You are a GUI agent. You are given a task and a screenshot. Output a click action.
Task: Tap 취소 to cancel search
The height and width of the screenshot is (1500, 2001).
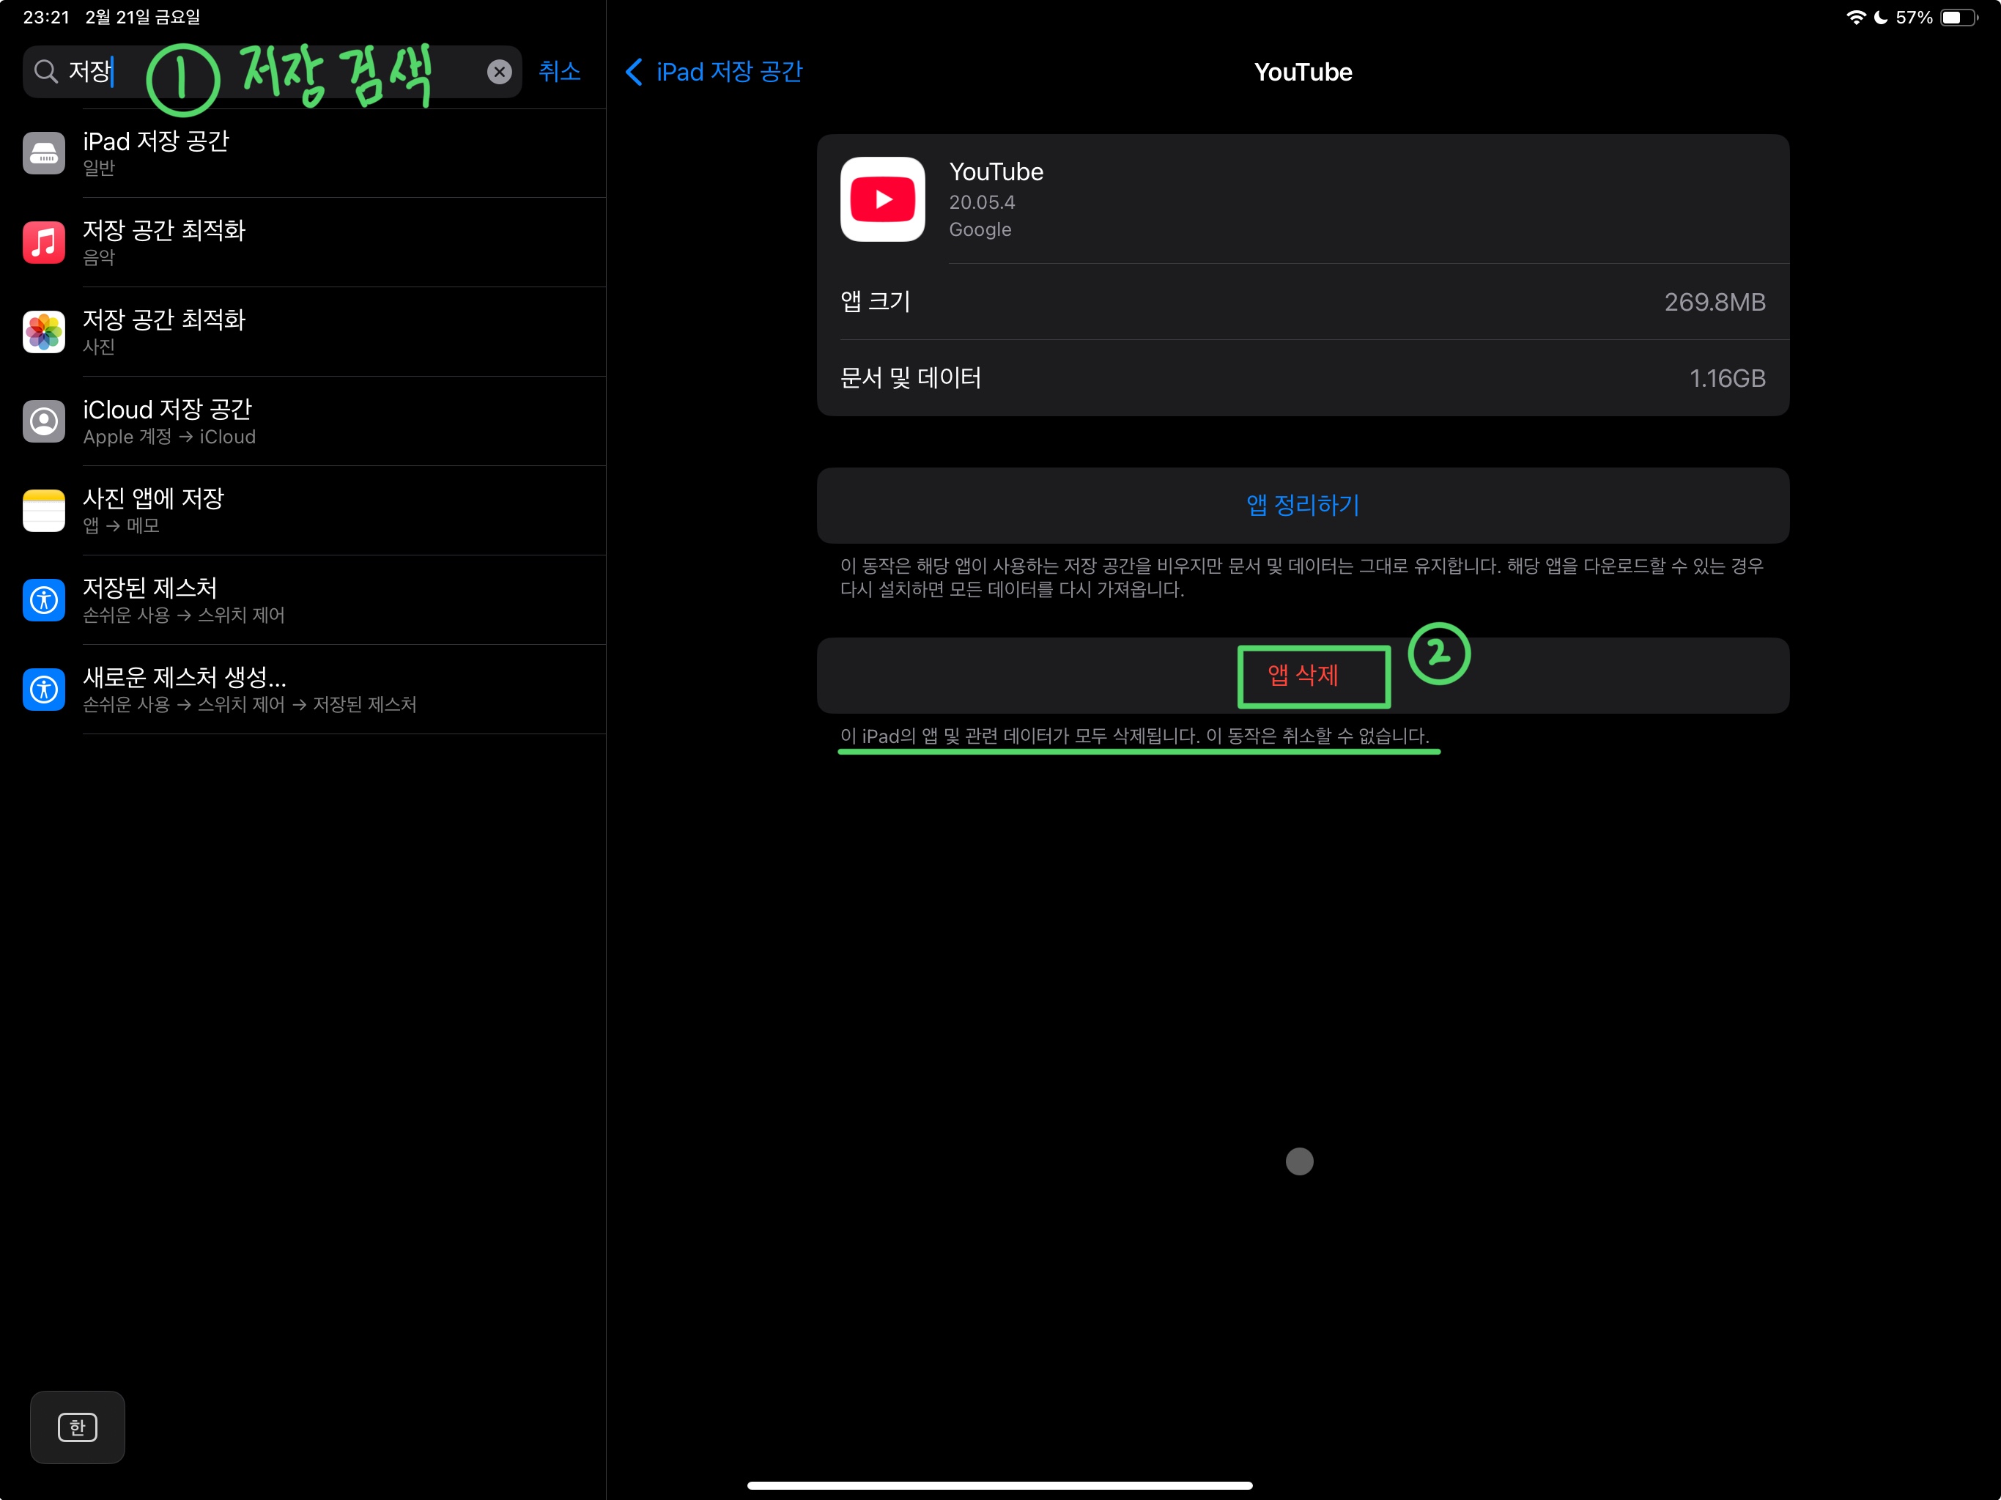tap(559, 72)
